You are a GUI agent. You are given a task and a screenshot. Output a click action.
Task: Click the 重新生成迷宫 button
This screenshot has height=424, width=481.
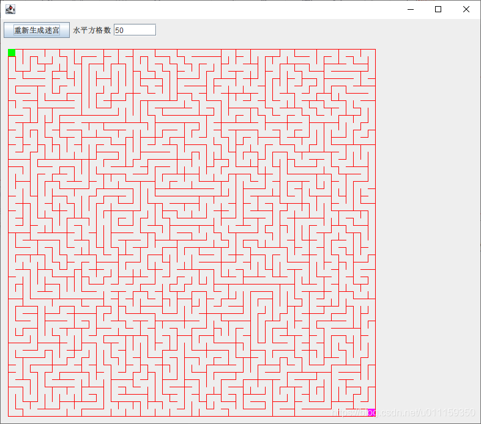pyautogui.click(x=37, y=30)
